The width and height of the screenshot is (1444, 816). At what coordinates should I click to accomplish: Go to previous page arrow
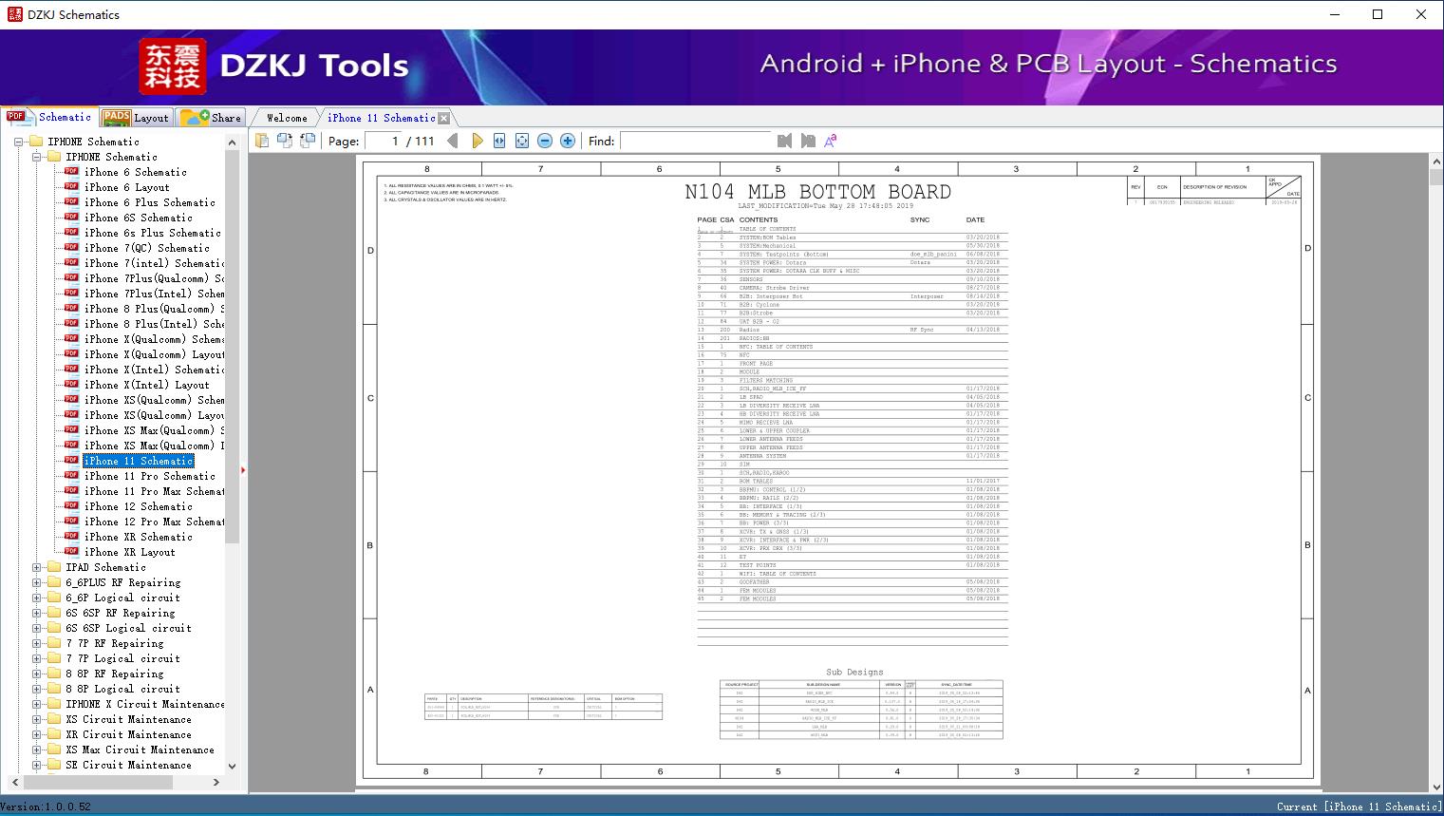coord(453,141)
